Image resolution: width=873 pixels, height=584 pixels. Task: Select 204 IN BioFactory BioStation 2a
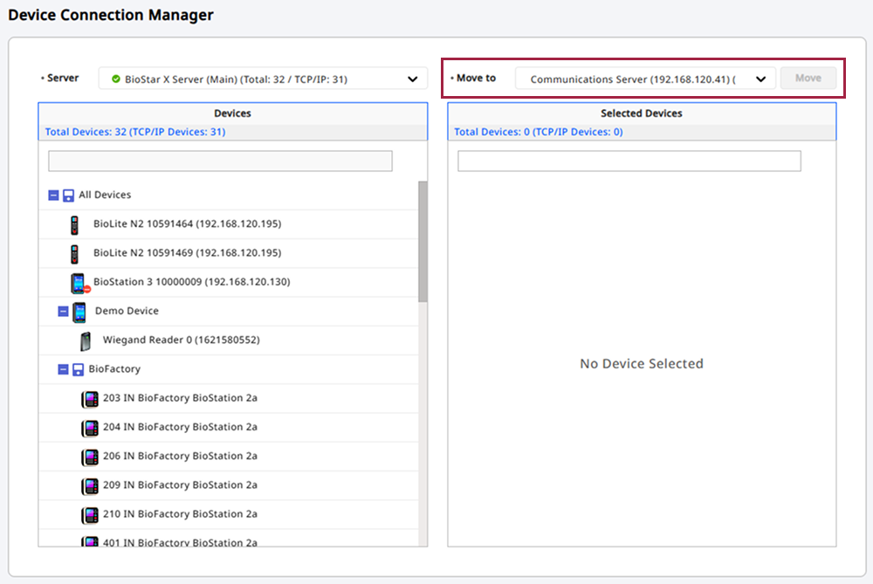(180, 427)
